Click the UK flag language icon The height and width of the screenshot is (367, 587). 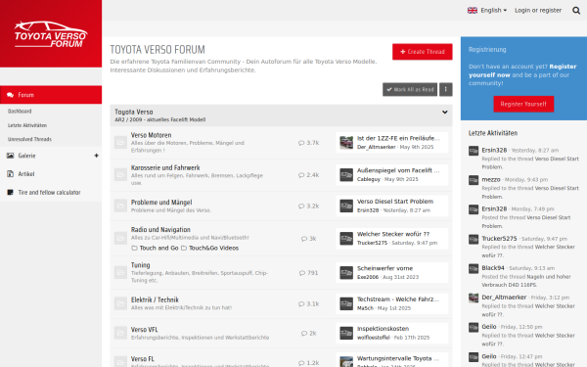click(473, 11)
